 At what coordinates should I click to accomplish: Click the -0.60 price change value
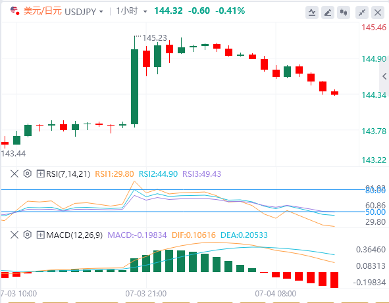point(199,11)
